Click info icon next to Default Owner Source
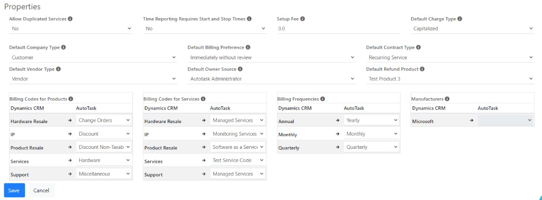542x200 pixels. [x=240, y=69]
